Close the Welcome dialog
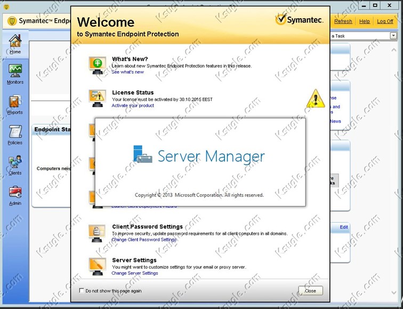 310,291
